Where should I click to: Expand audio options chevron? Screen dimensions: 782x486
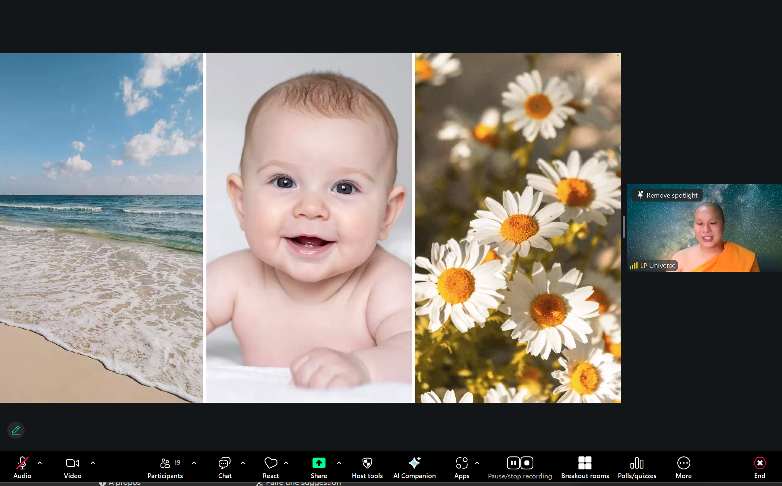click(x=40, y=463)
